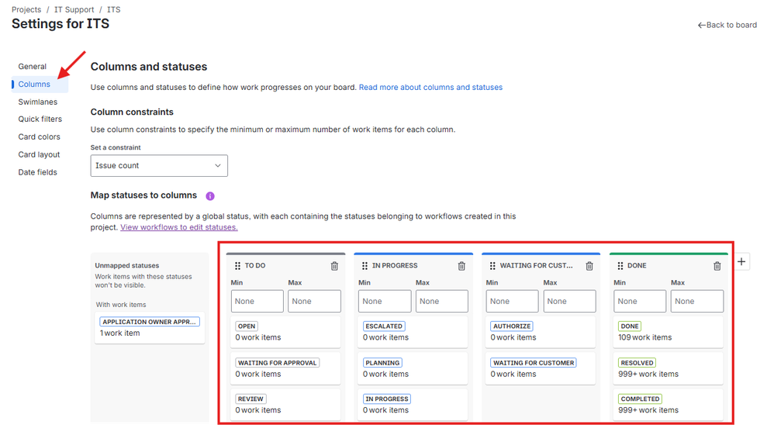This screenshot has width=774, height=425.
Task: Click trash icon on IN PROGRESS column
Action: click(x=461, y=266)
